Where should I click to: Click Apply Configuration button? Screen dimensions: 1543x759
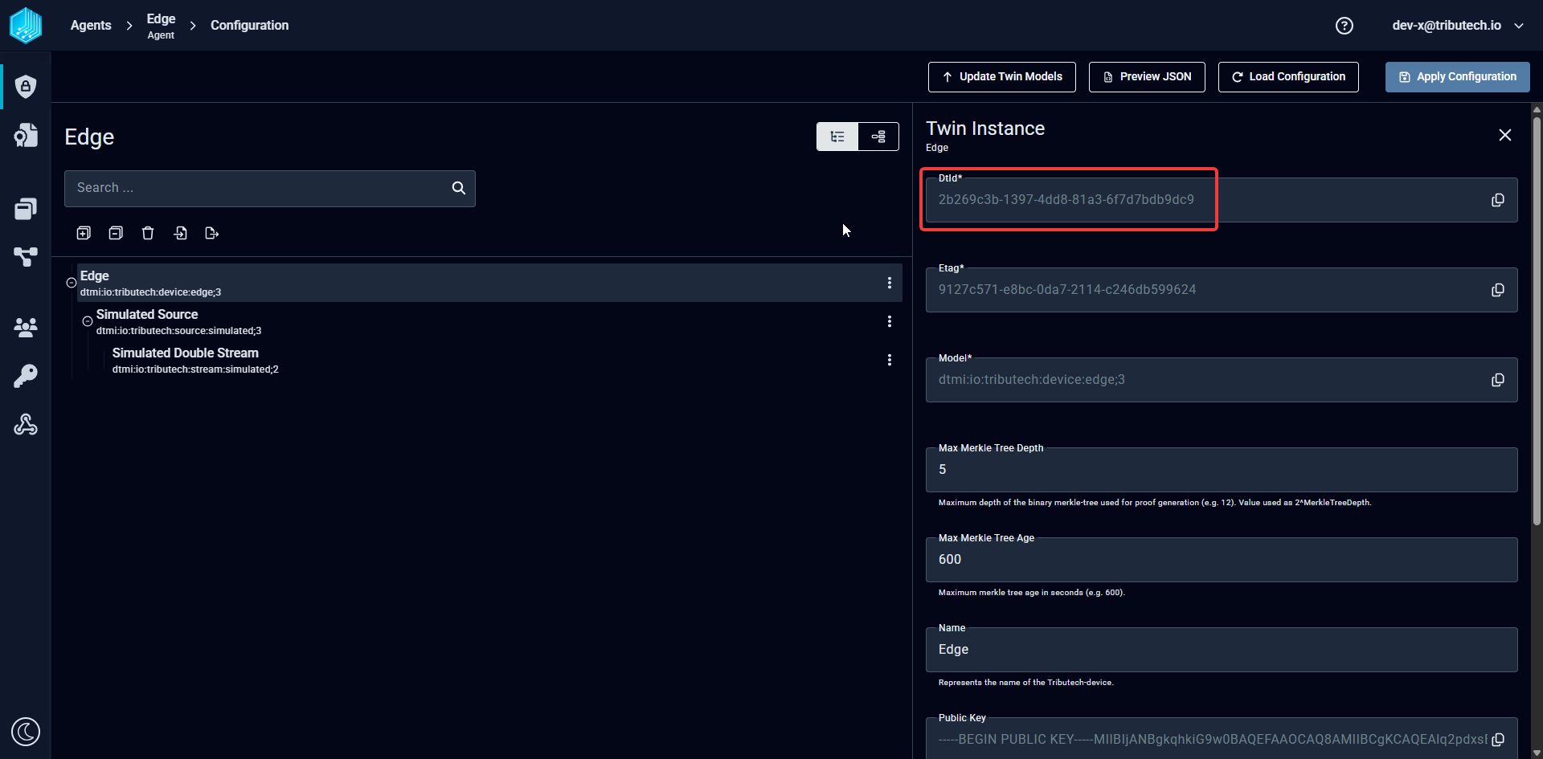point(1458,77)
